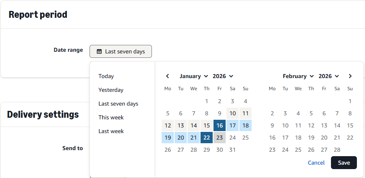Screen dimensions: 365x178
Task: Select the Today preset
Action: click(106, 76)
